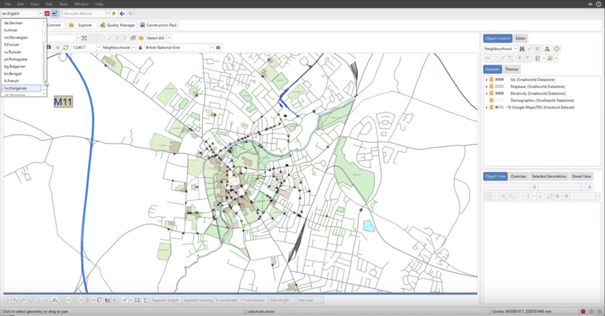Open Neighbourhood dropdown in Object Control panel
This screenshot has width=605, height=316.
coord(515,49)
